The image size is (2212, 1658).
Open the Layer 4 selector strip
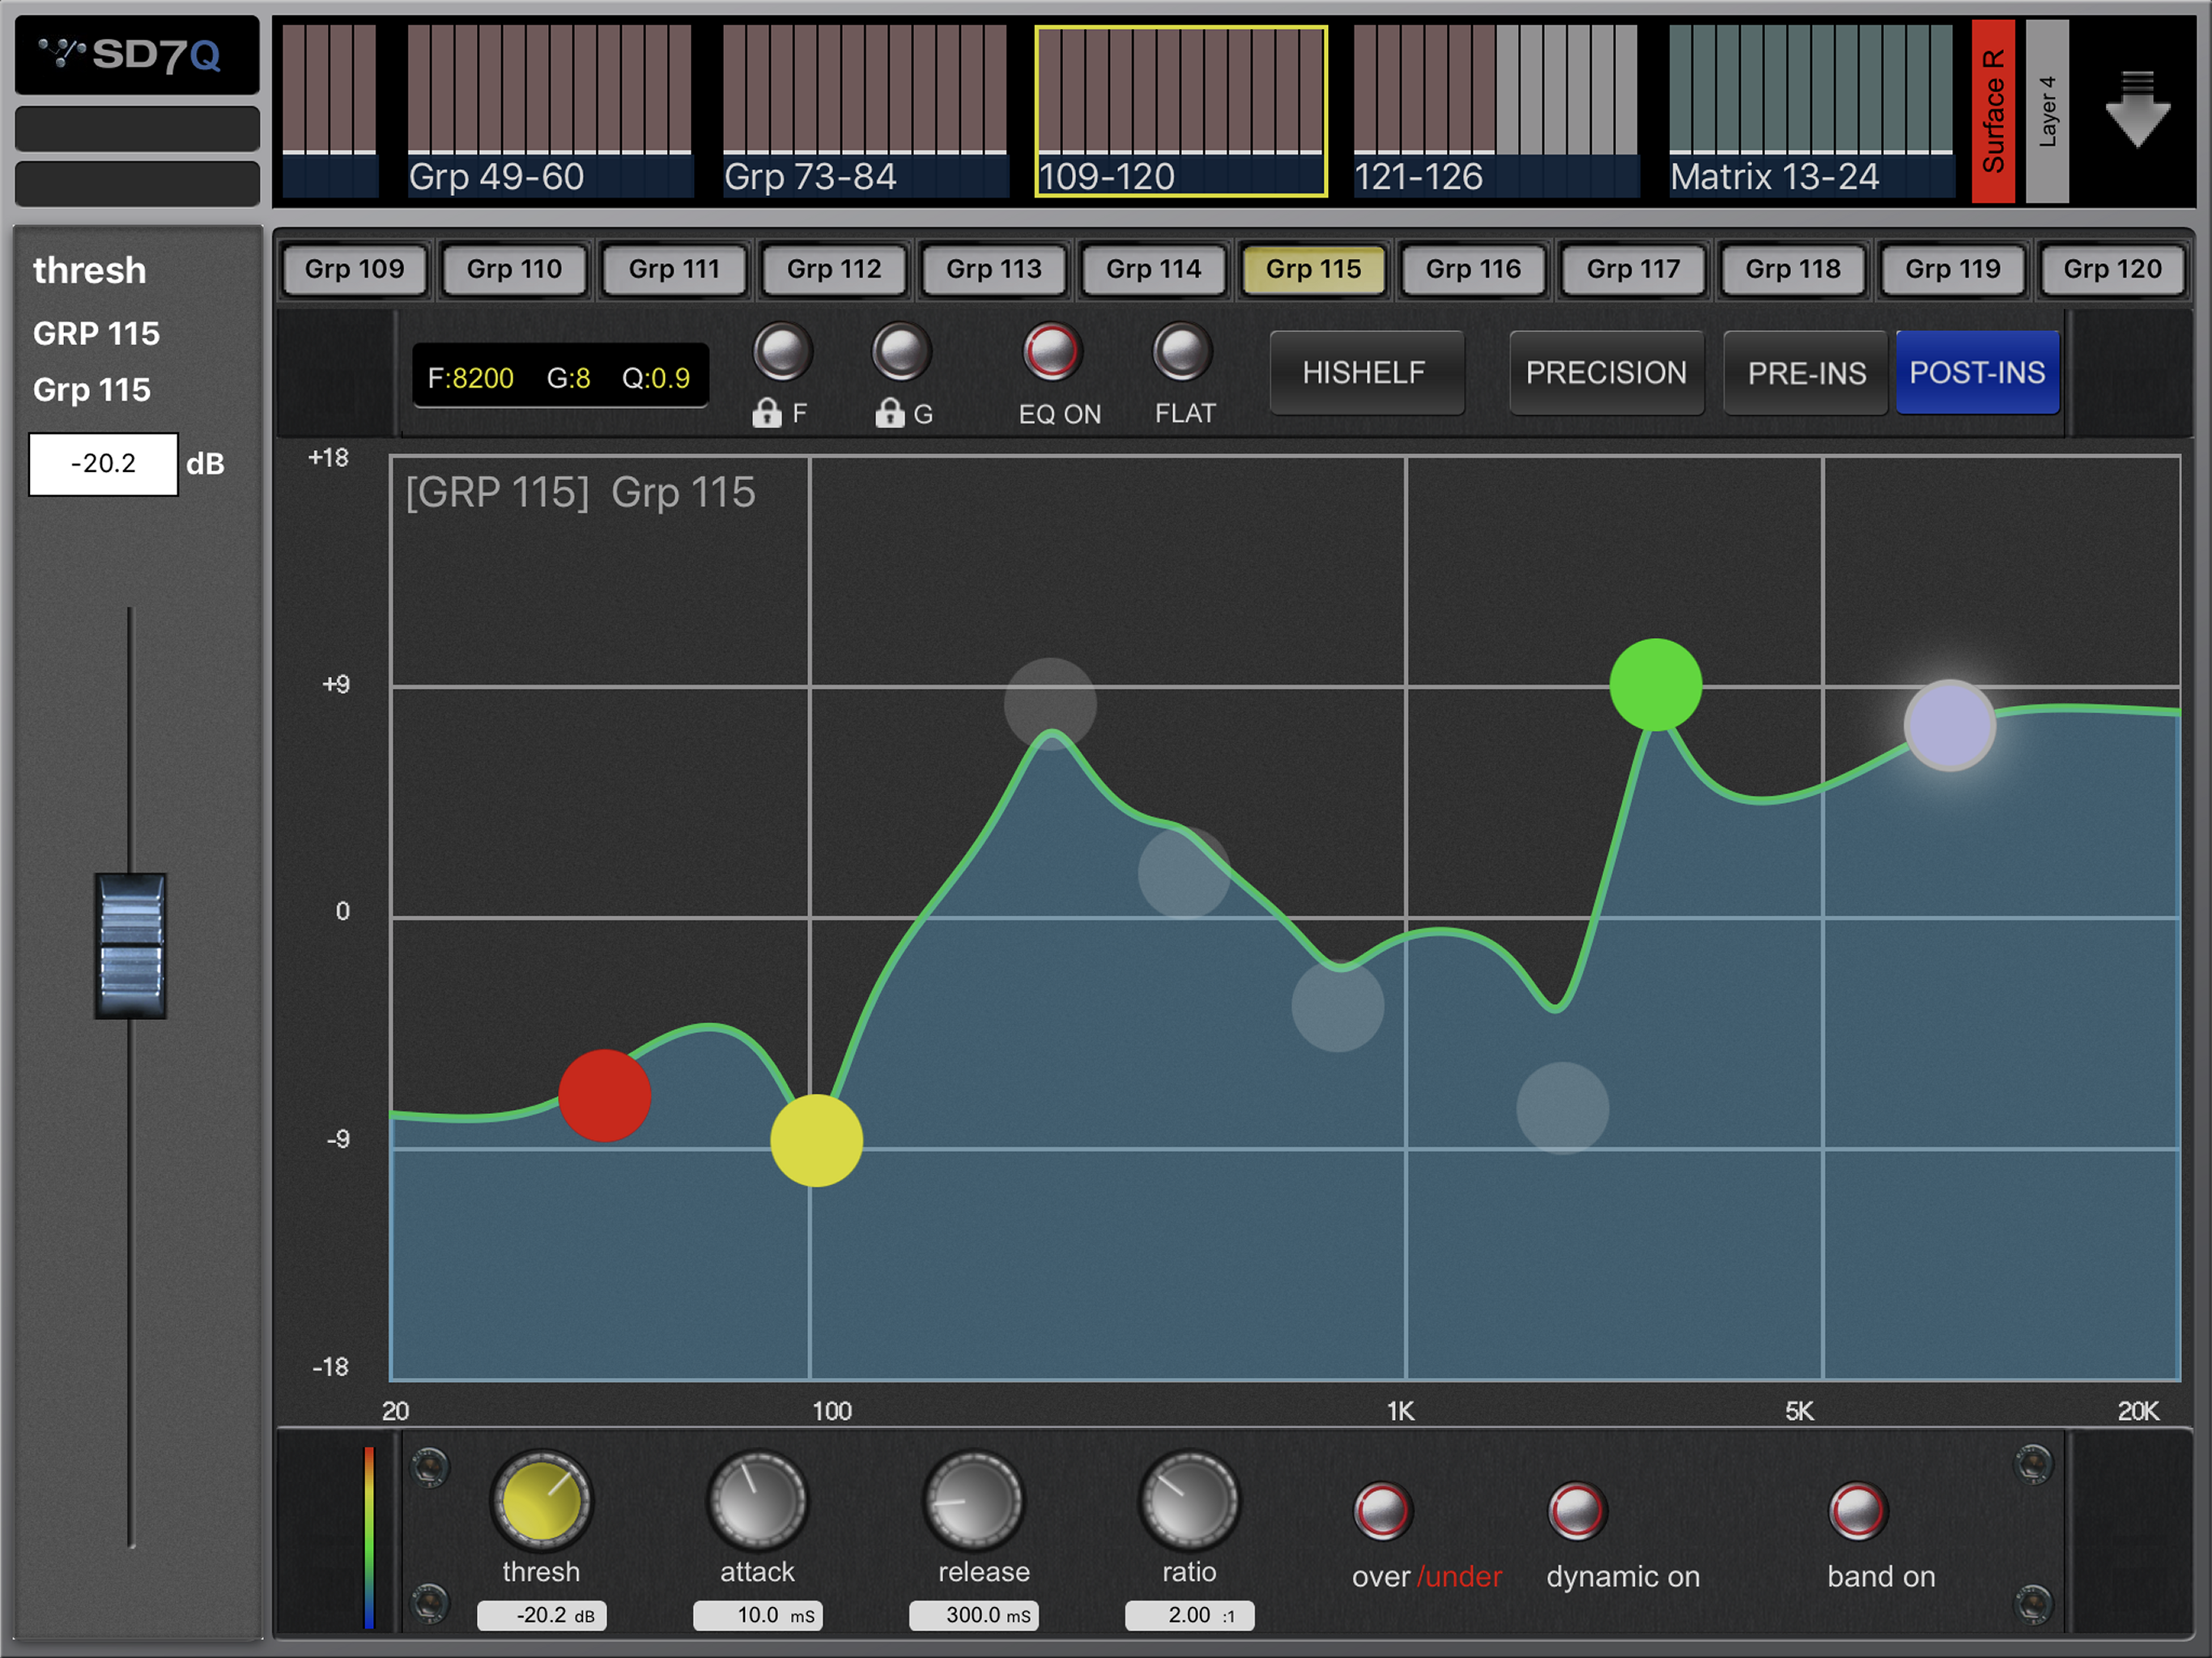click(x=2046, y=111)
